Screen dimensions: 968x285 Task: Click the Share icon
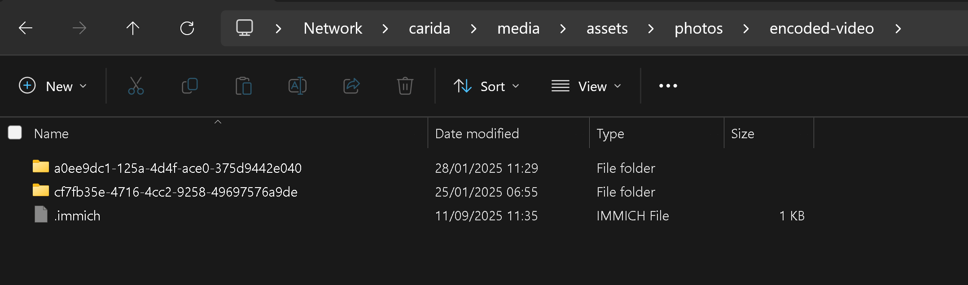(x=351, y=86)
